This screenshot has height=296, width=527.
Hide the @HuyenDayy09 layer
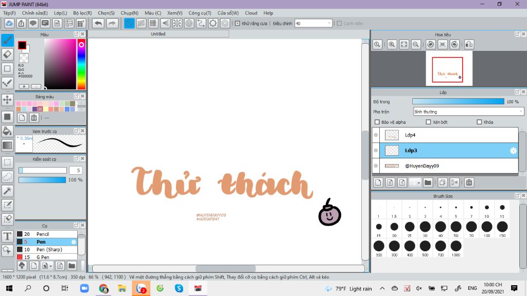pyautogui.click(x=376, y=166)
